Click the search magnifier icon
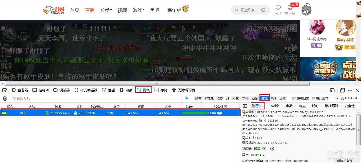This screenshot has width=361, height=163. point(263,10)
